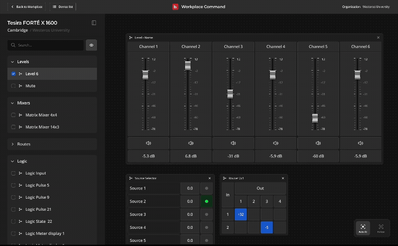Viewport: 398px width, 246px height.
Task: Mute Channel 5 speaker icon
Action: 318,143
